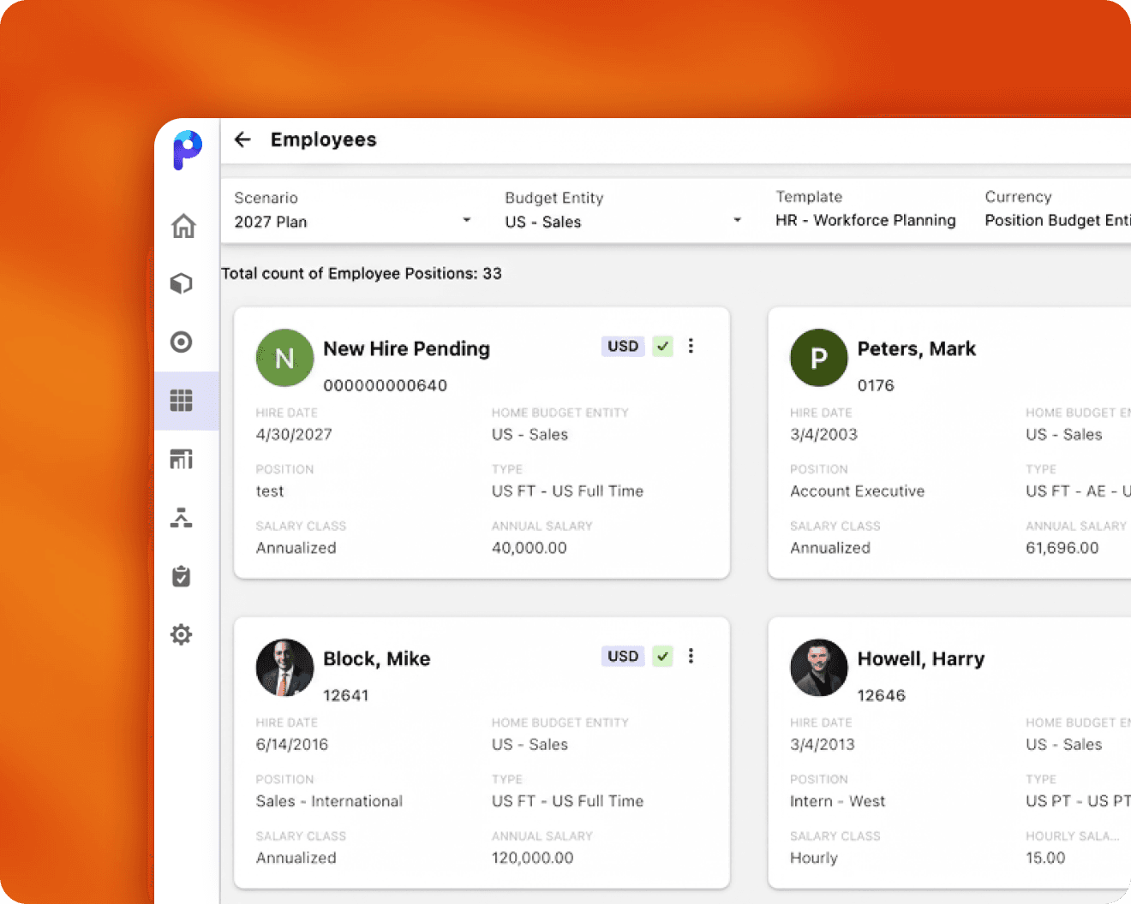Click Position Budget Entity currency value

pos(1057,220)
